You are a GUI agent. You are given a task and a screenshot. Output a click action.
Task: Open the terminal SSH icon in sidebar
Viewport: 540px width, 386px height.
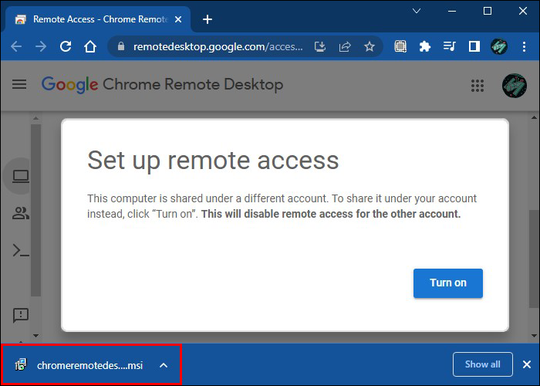pyautogui.click(x=21, y=250)
